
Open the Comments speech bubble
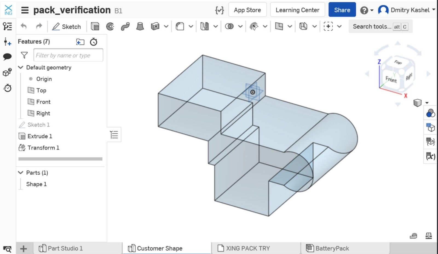7,57
